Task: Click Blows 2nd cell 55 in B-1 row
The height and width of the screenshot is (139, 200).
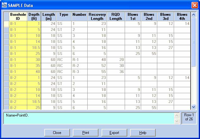Action: click(x=149, y=54)
